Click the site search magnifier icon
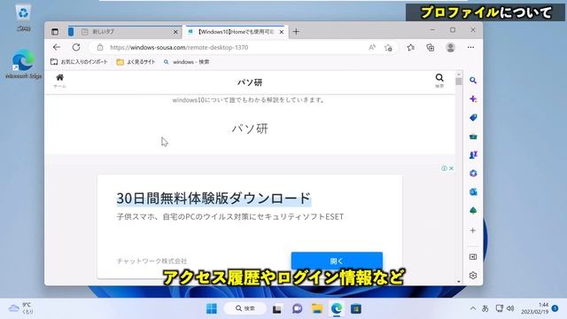Screen dimensions: 567x319 click(439, 81)
